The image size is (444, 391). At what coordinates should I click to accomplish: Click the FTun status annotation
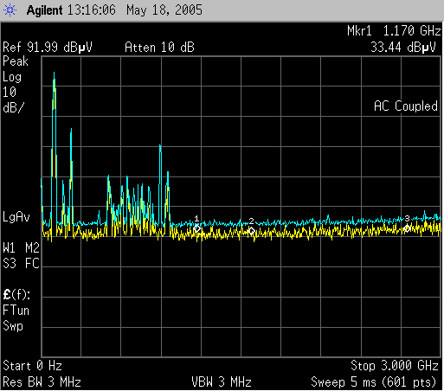click(16, 311)
